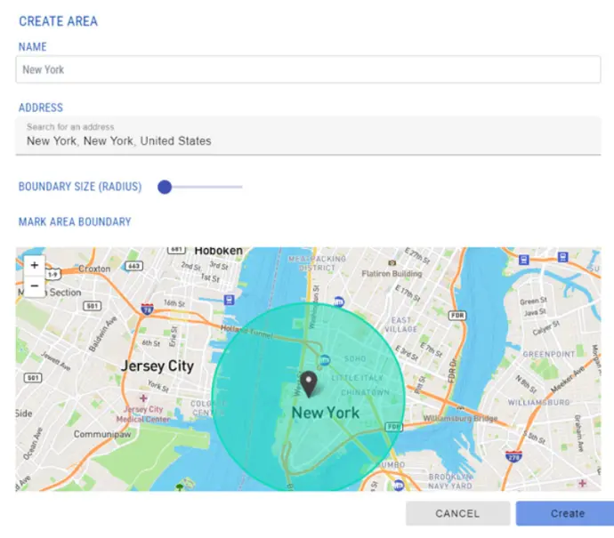Screen dimensions: 614x538
Task: Click the BROOKLYN NAVY YARD label
Action: pos(450,482)
